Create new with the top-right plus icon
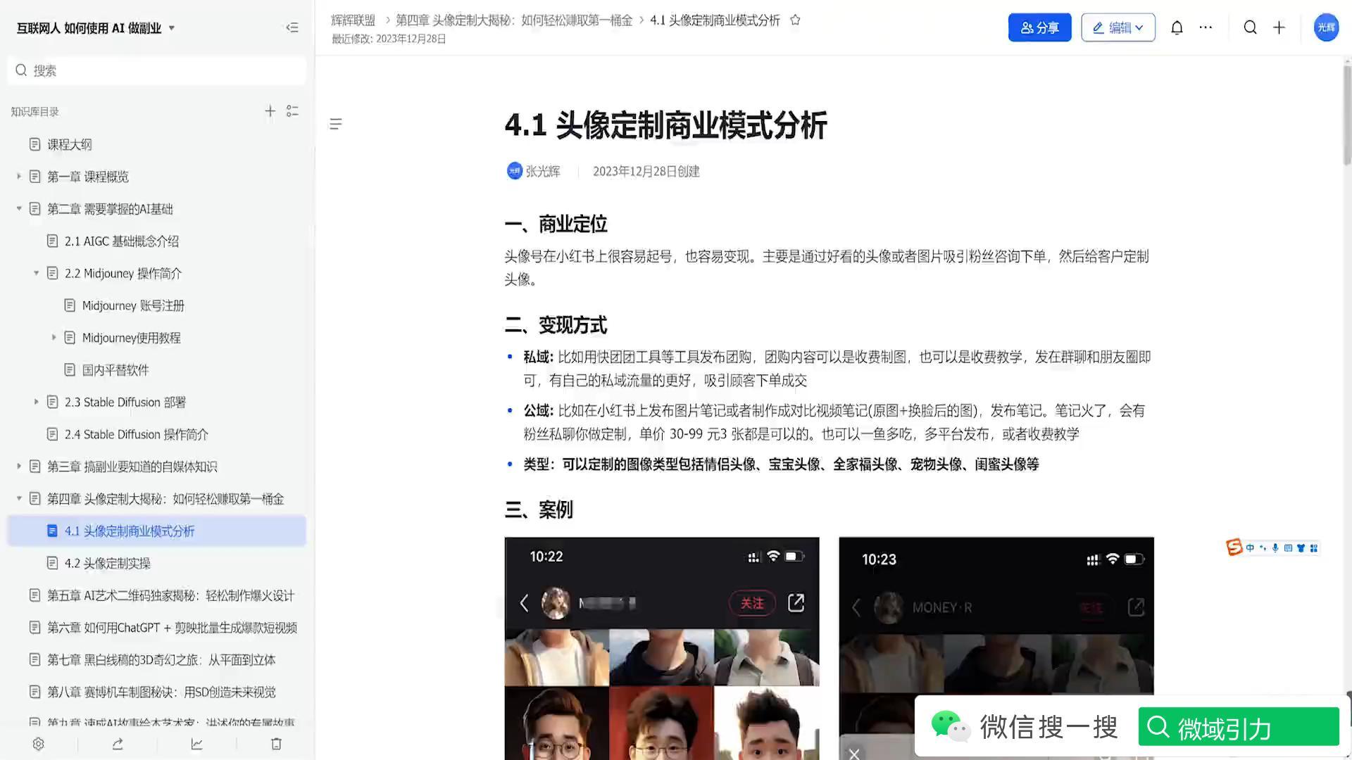The width and height of the screenshot is (1352, 760). (x=1279, y=27)
